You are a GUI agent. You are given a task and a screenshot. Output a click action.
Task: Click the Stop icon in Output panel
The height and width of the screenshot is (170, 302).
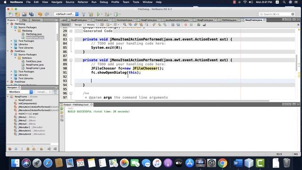pos(62,116)
